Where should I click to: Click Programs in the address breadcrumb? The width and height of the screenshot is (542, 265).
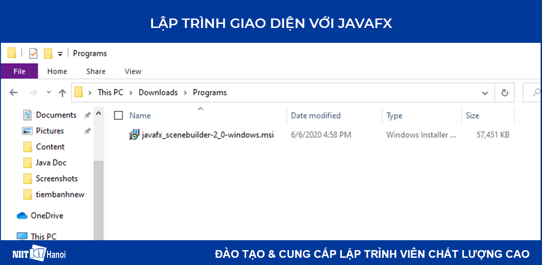210,92
